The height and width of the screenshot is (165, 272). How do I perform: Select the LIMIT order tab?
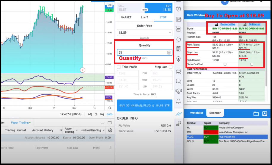pos(144,17)
